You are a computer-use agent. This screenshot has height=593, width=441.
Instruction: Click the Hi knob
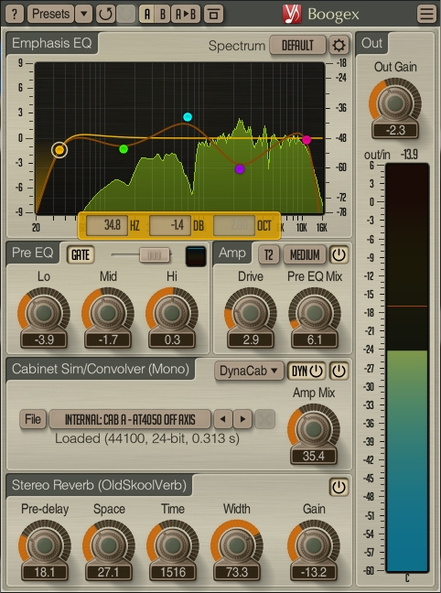(x=172, y=313)
